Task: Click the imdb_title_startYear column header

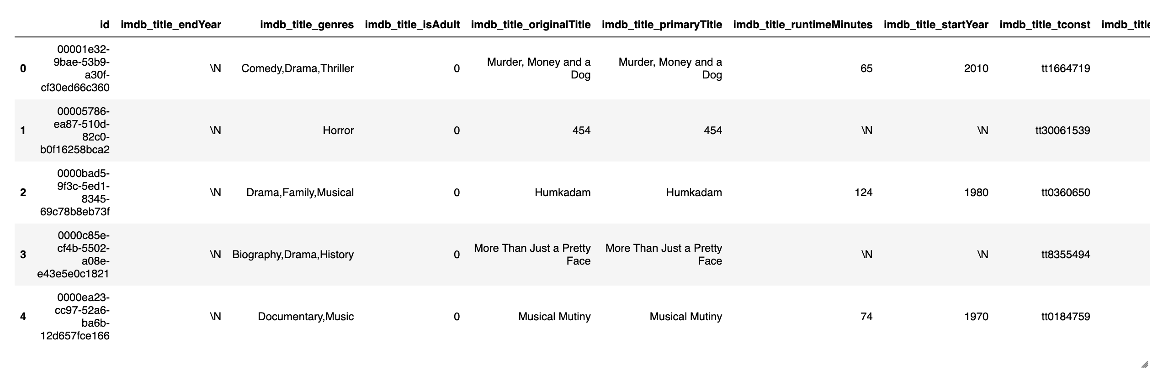Action: pyautogui.click(x=936, y=25)
